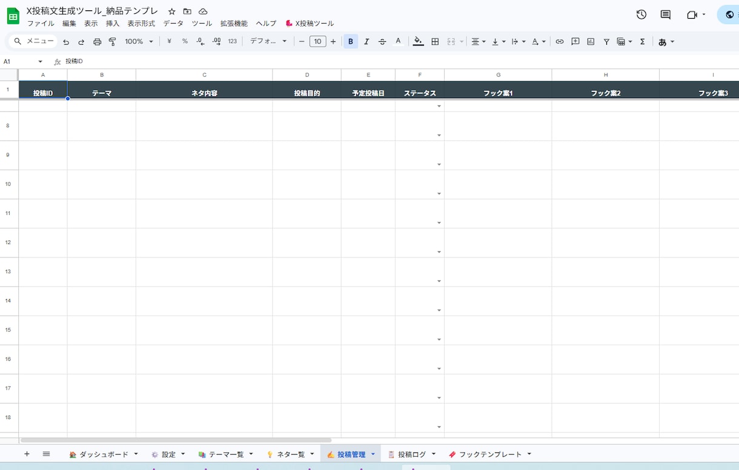This screenshot has height=470, width=739.
Task: Open vertical align dropdown
Action: pos(499,42)
